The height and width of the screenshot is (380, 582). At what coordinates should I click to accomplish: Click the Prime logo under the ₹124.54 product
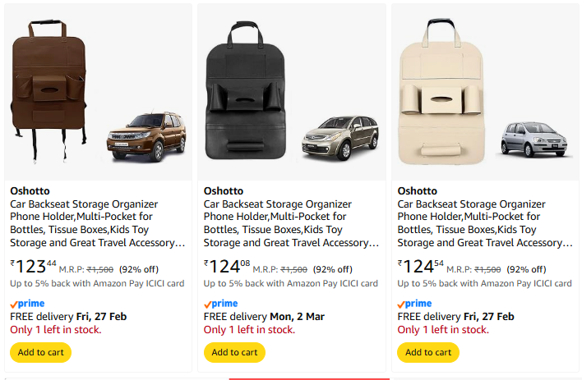click(415, 304)
